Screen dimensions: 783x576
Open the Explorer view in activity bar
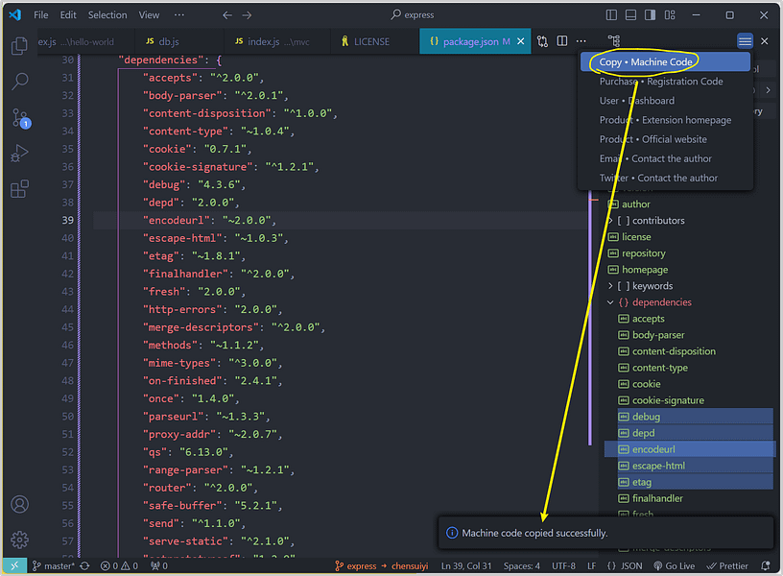(19, 46)
